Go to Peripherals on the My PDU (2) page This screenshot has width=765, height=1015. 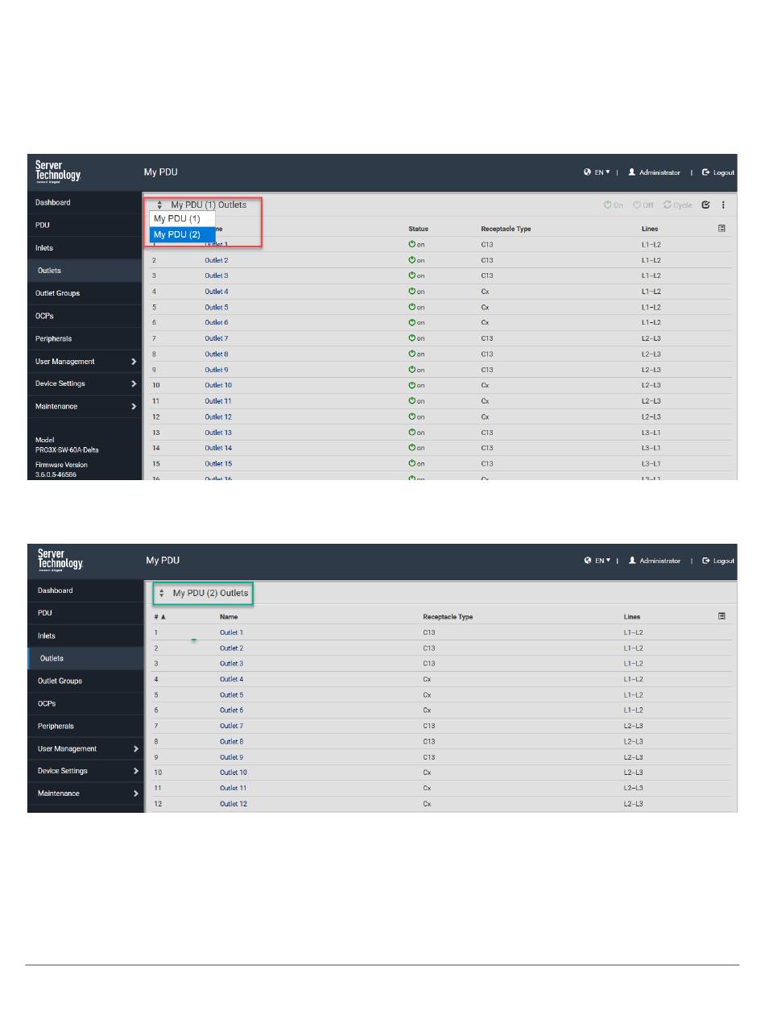tap(56, 726)
